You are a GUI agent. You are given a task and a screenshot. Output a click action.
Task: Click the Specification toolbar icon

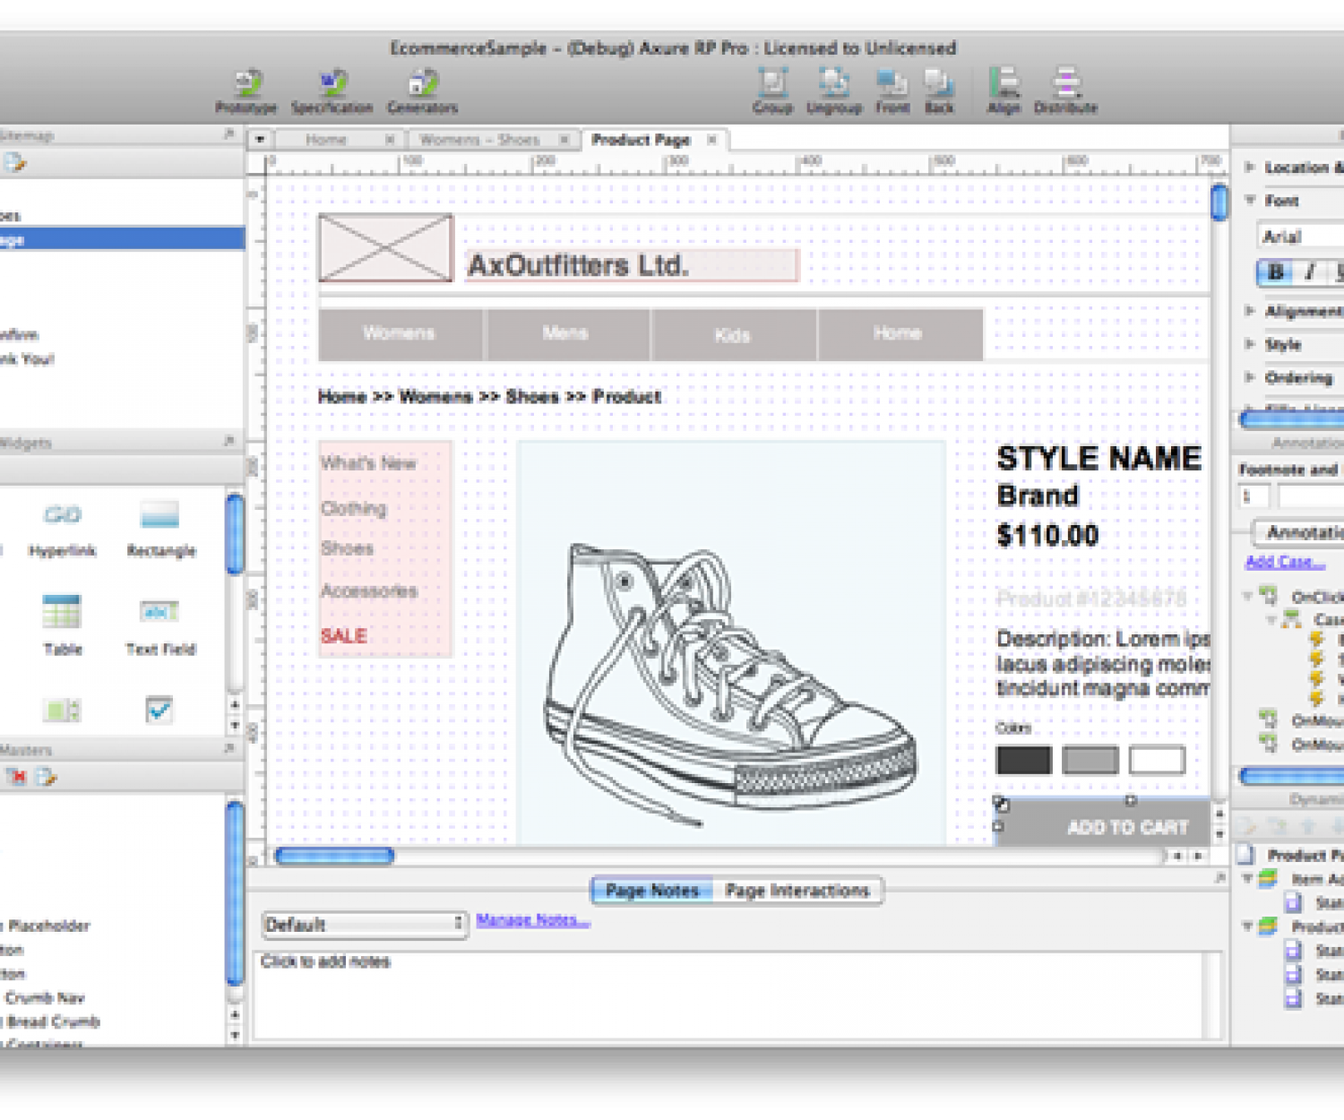(x=332, y=84)
